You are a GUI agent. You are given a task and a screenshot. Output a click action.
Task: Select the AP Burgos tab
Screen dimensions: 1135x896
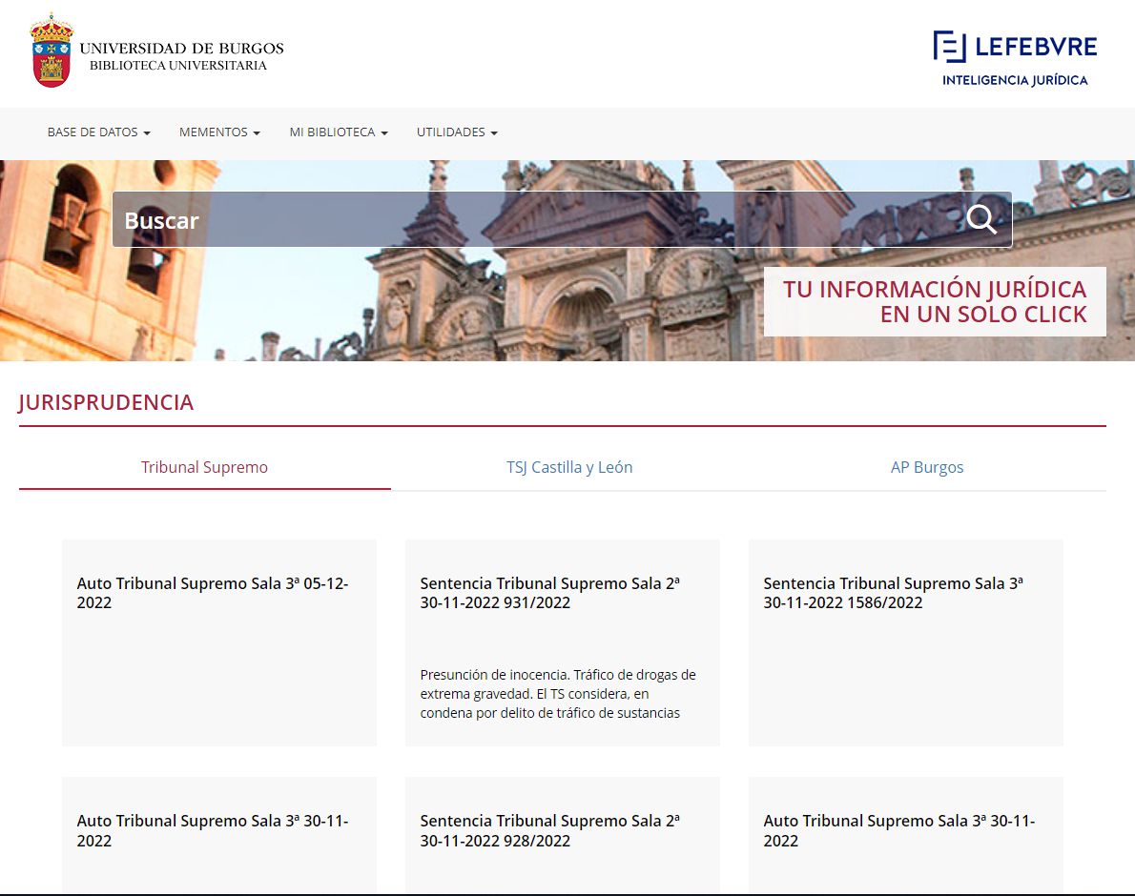[x=927, y=467]
